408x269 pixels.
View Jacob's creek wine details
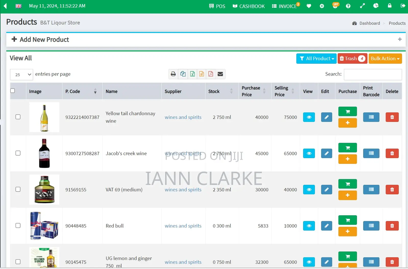pos(309,153)
